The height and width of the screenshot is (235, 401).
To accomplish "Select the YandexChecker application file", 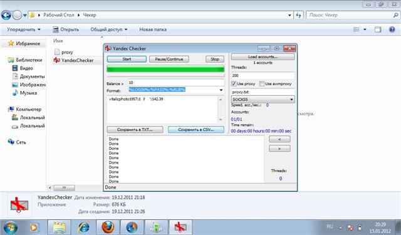I will pos(74,60).
